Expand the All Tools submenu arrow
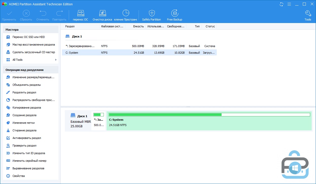This screenshot has width=316, height=184. coord(56,60)
